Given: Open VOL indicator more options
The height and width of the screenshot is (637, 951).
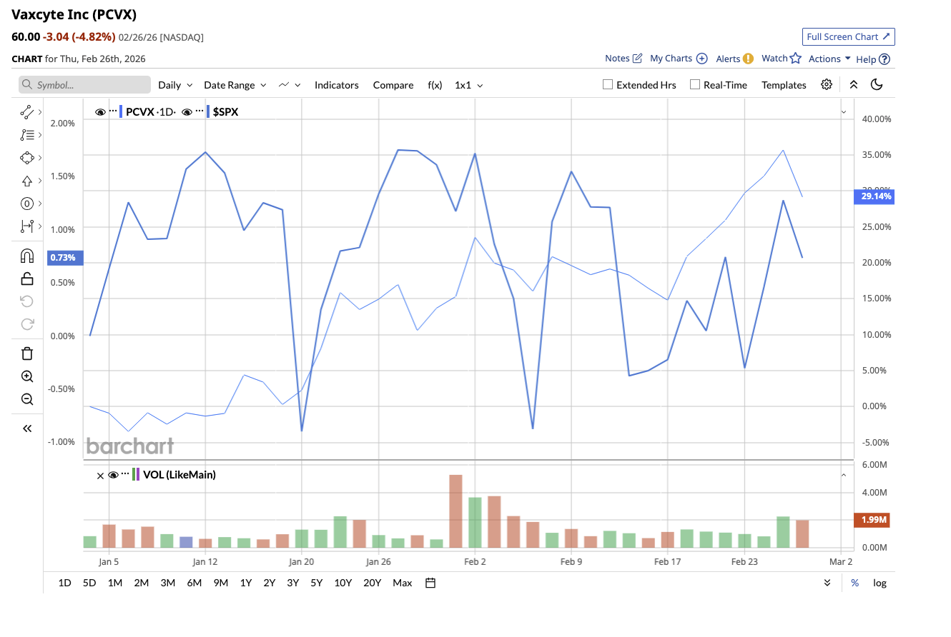Looking at the screenshot, I should (x=126, y=474).
